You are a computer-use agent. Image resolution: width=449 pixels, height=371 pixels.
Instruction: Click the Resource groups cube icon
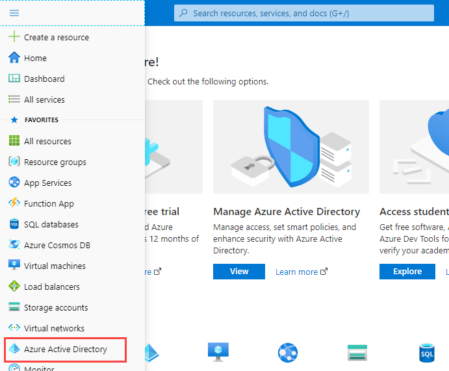(14, 161)
